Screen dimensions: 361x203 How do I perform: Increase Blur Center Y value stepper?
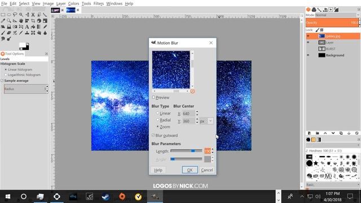(197, 120)
